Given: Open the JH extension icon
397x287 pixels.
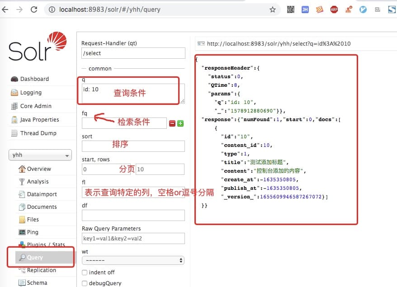Looking at the screenshot, I should pos(305,9).
